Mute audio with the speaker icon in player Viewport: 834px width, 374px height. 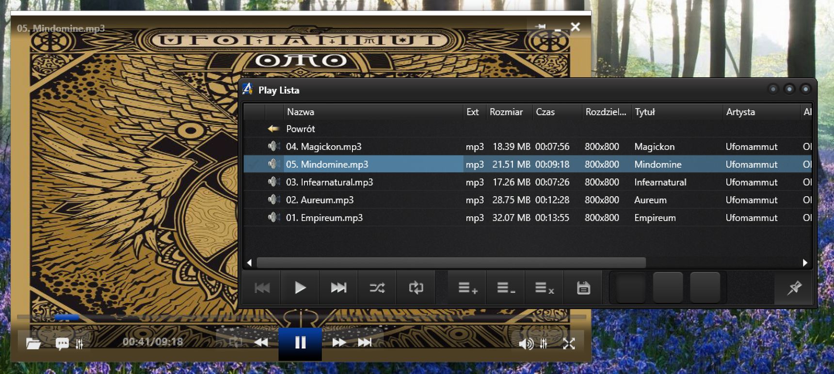point(526,344)
